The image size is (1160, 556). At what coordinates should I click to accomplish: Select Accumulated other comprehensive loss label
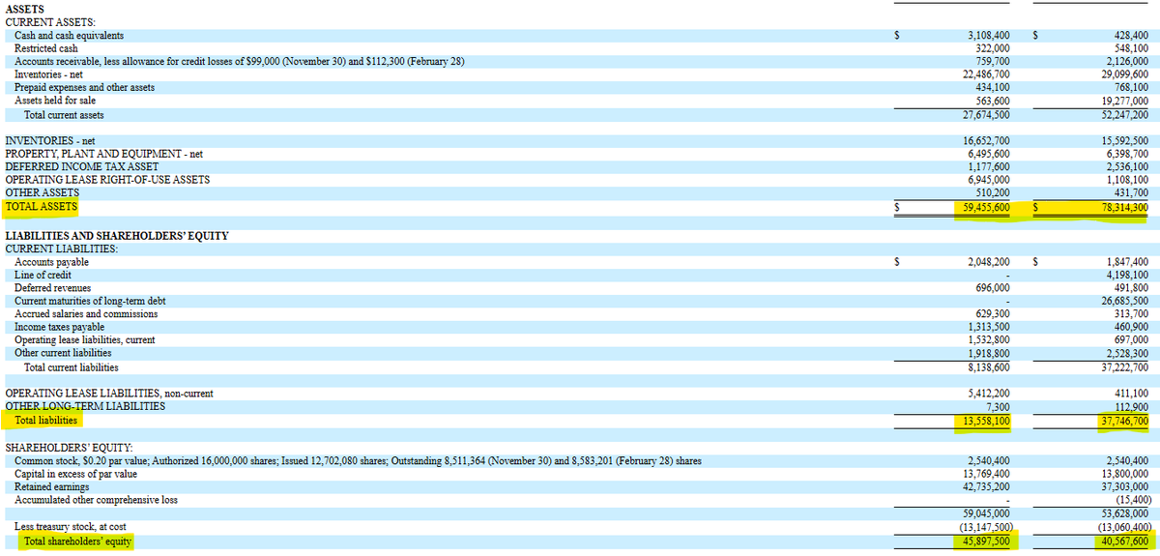pos(96,500)
